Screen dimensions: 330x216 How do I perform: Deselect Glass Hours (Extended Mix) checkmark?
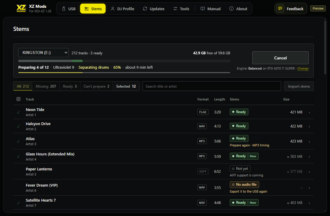pyautogui.click(x=19, y=156)
